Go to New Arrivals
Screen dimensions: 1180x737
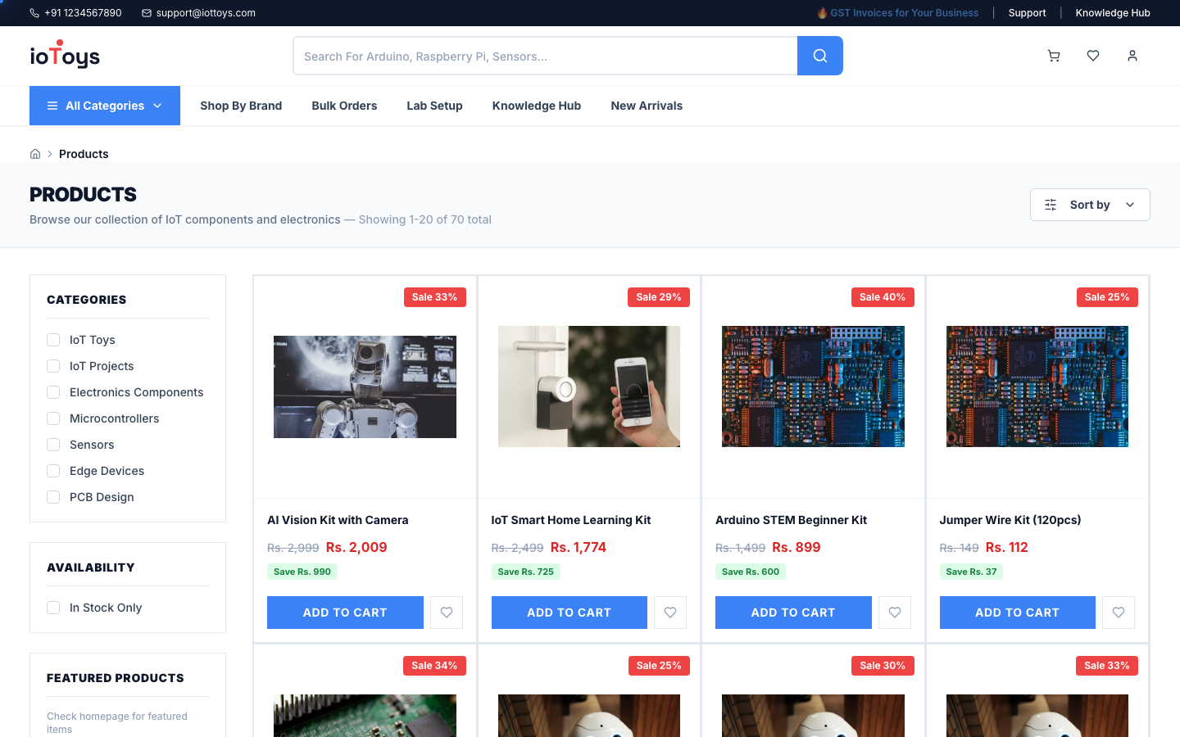click(x=647, y=106)
